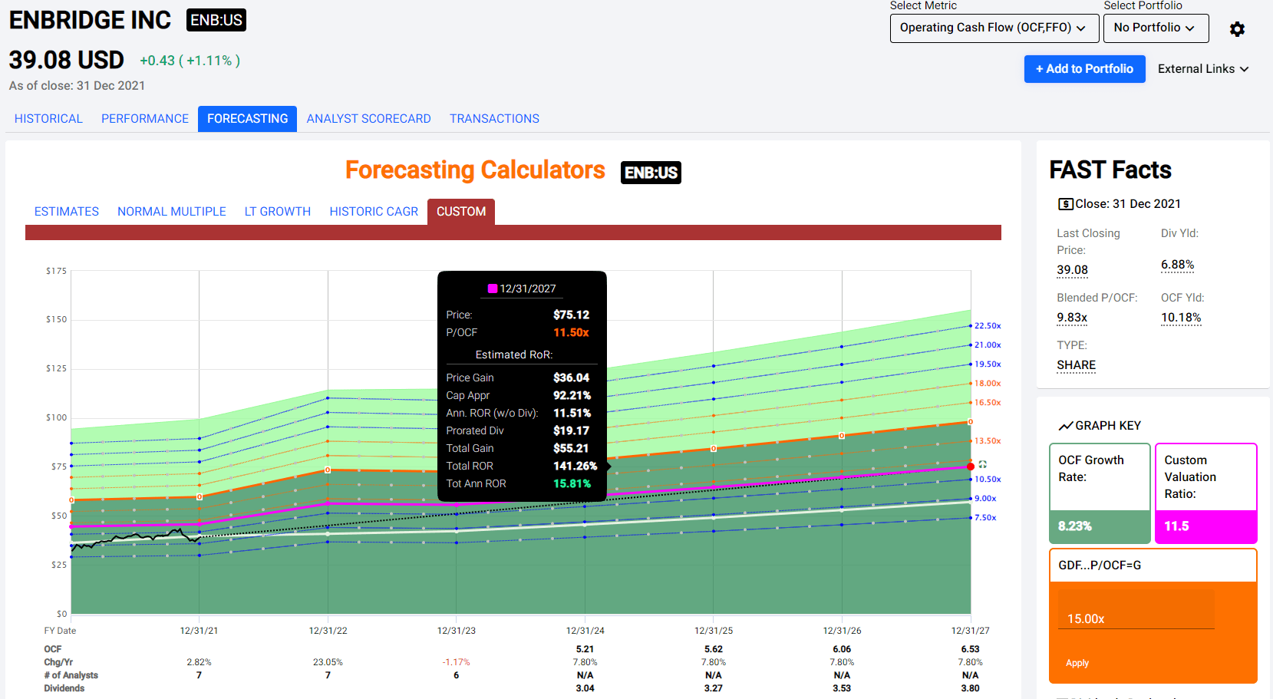Click the magenta 12/31/2027 tooltip marker
Screen dimensions: 1273x699
click(493, 289)
